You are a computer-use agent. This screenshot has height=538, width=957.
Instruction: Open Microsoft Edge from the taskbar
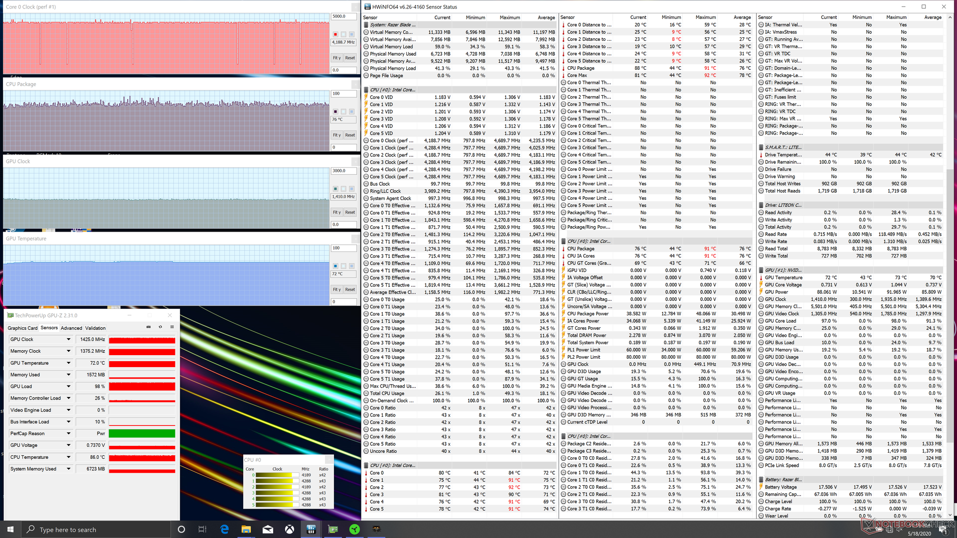[x=224, y=530]
